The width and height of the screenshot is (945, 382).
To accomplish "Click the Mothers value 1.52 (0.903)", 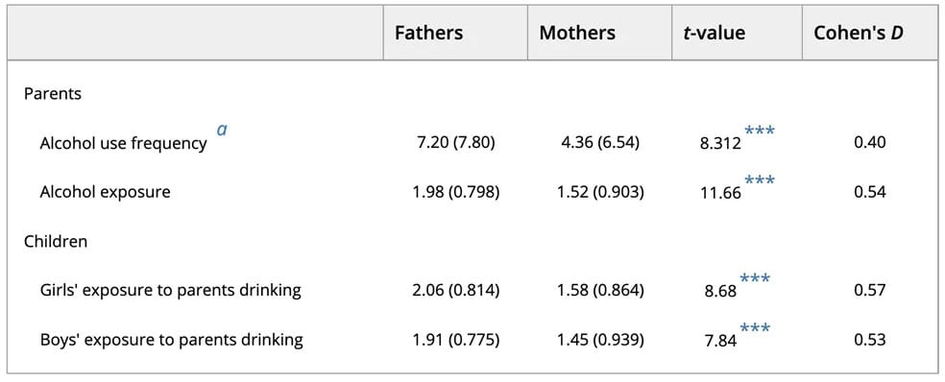I will pyautogui.click(x=600, y=192).
